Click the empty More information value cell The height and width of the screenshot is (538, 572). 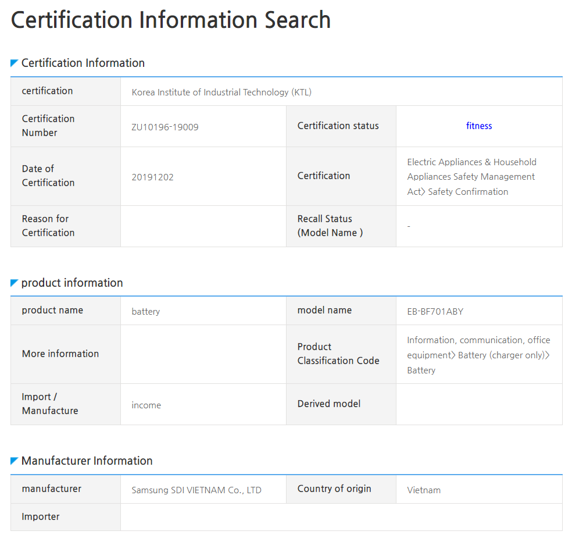pos(203,354)
